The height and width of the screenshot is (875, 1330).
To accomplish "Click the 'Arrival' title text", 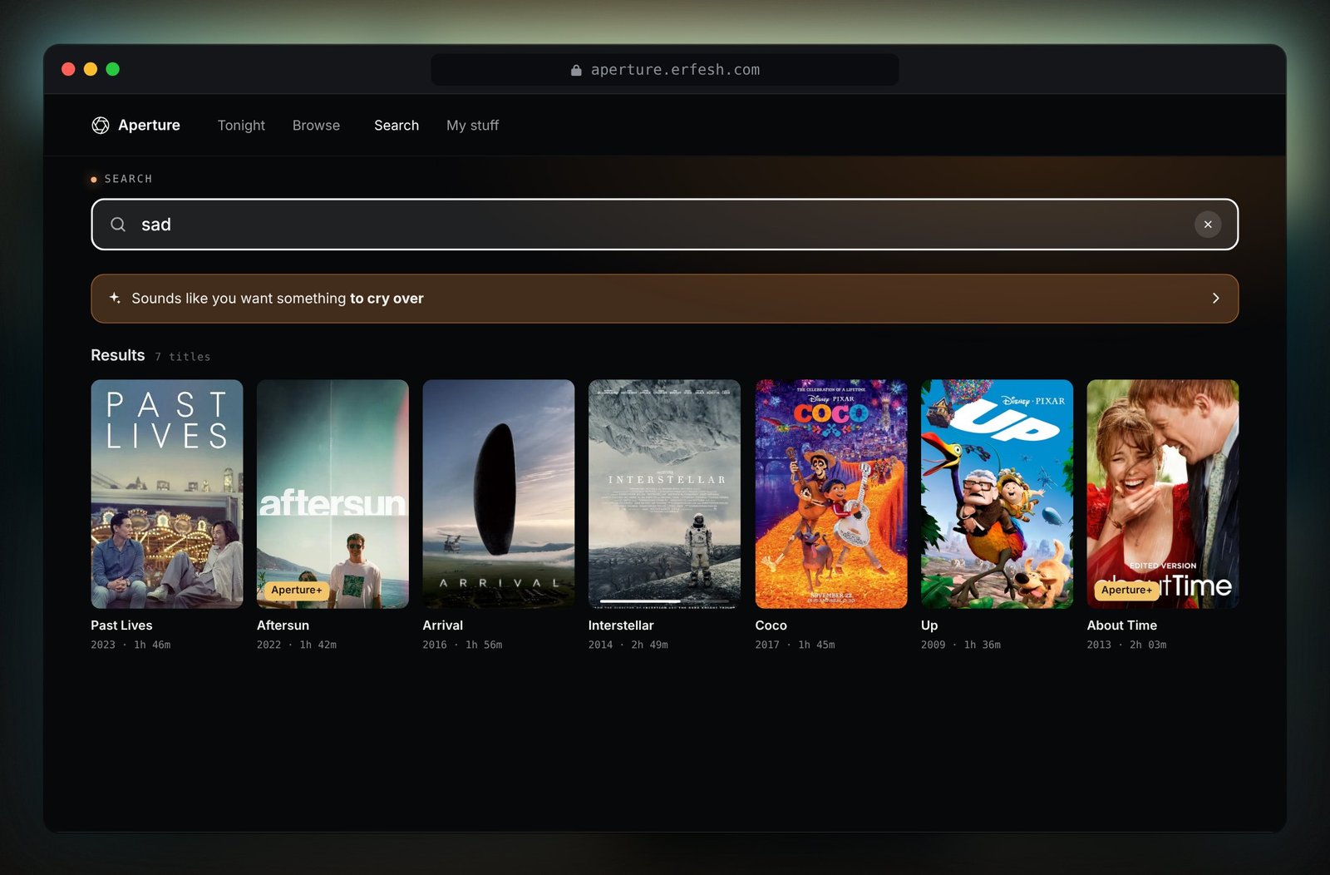I will click(x=442, y=625).
